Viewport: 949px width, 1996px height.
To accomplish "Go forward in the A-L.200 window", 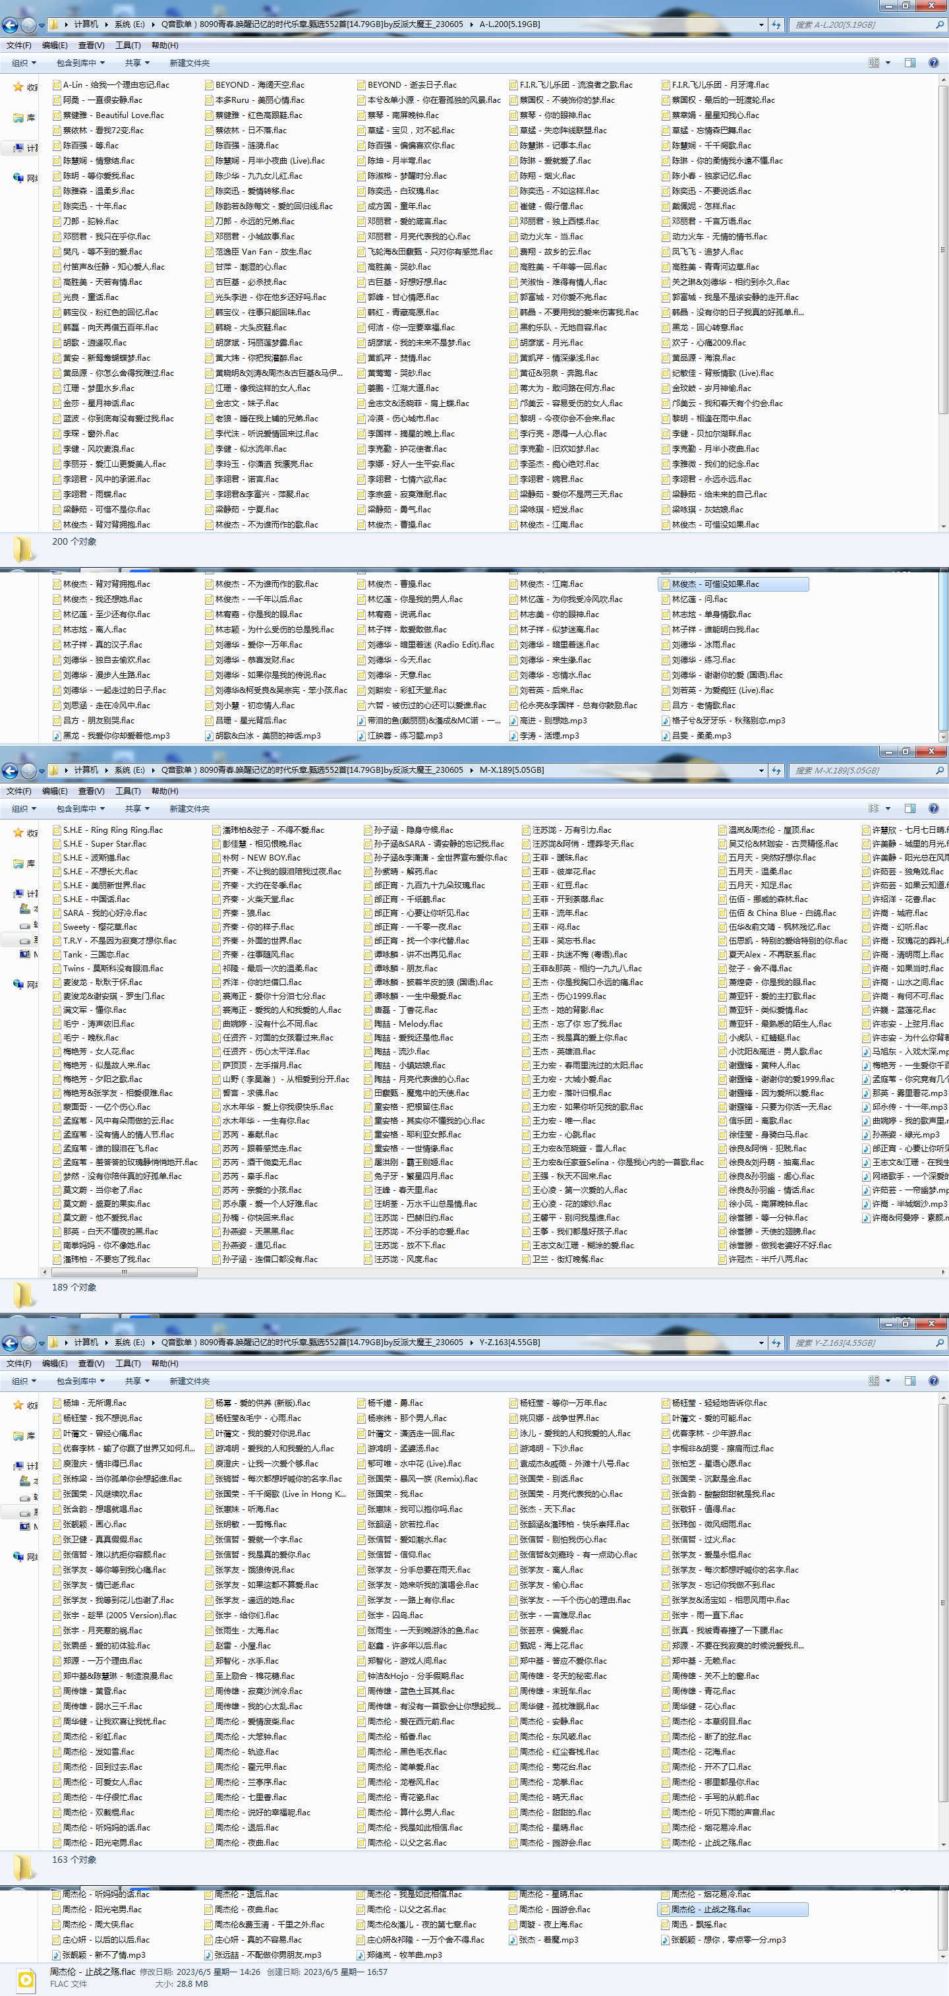I will (28, 25).
